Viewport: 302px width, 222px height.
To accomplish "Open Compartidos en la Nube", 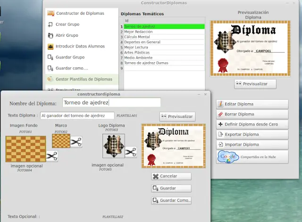I will coord(252,157).
